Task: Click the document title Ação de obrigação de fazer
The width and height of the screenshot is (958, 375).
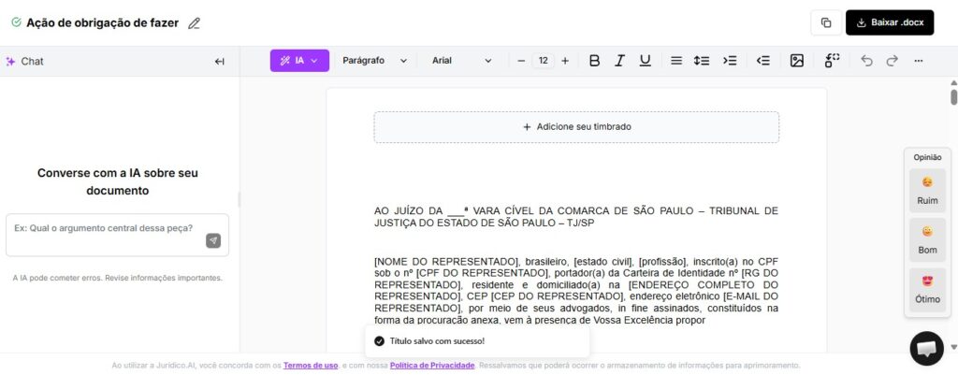Action: click(x=102, y=23)
